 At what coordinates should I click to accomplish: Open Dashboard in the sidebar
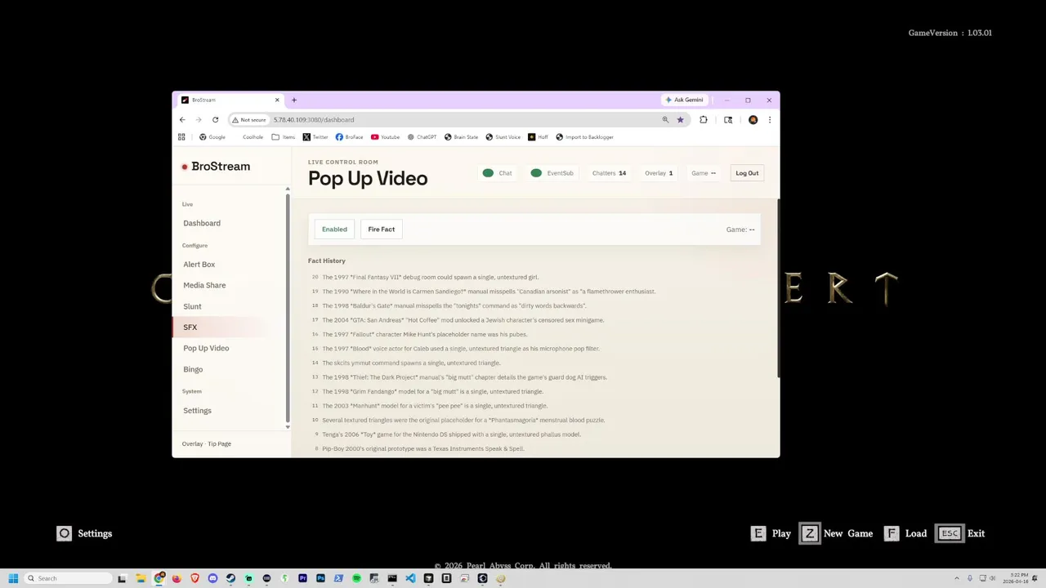(202, 223)
